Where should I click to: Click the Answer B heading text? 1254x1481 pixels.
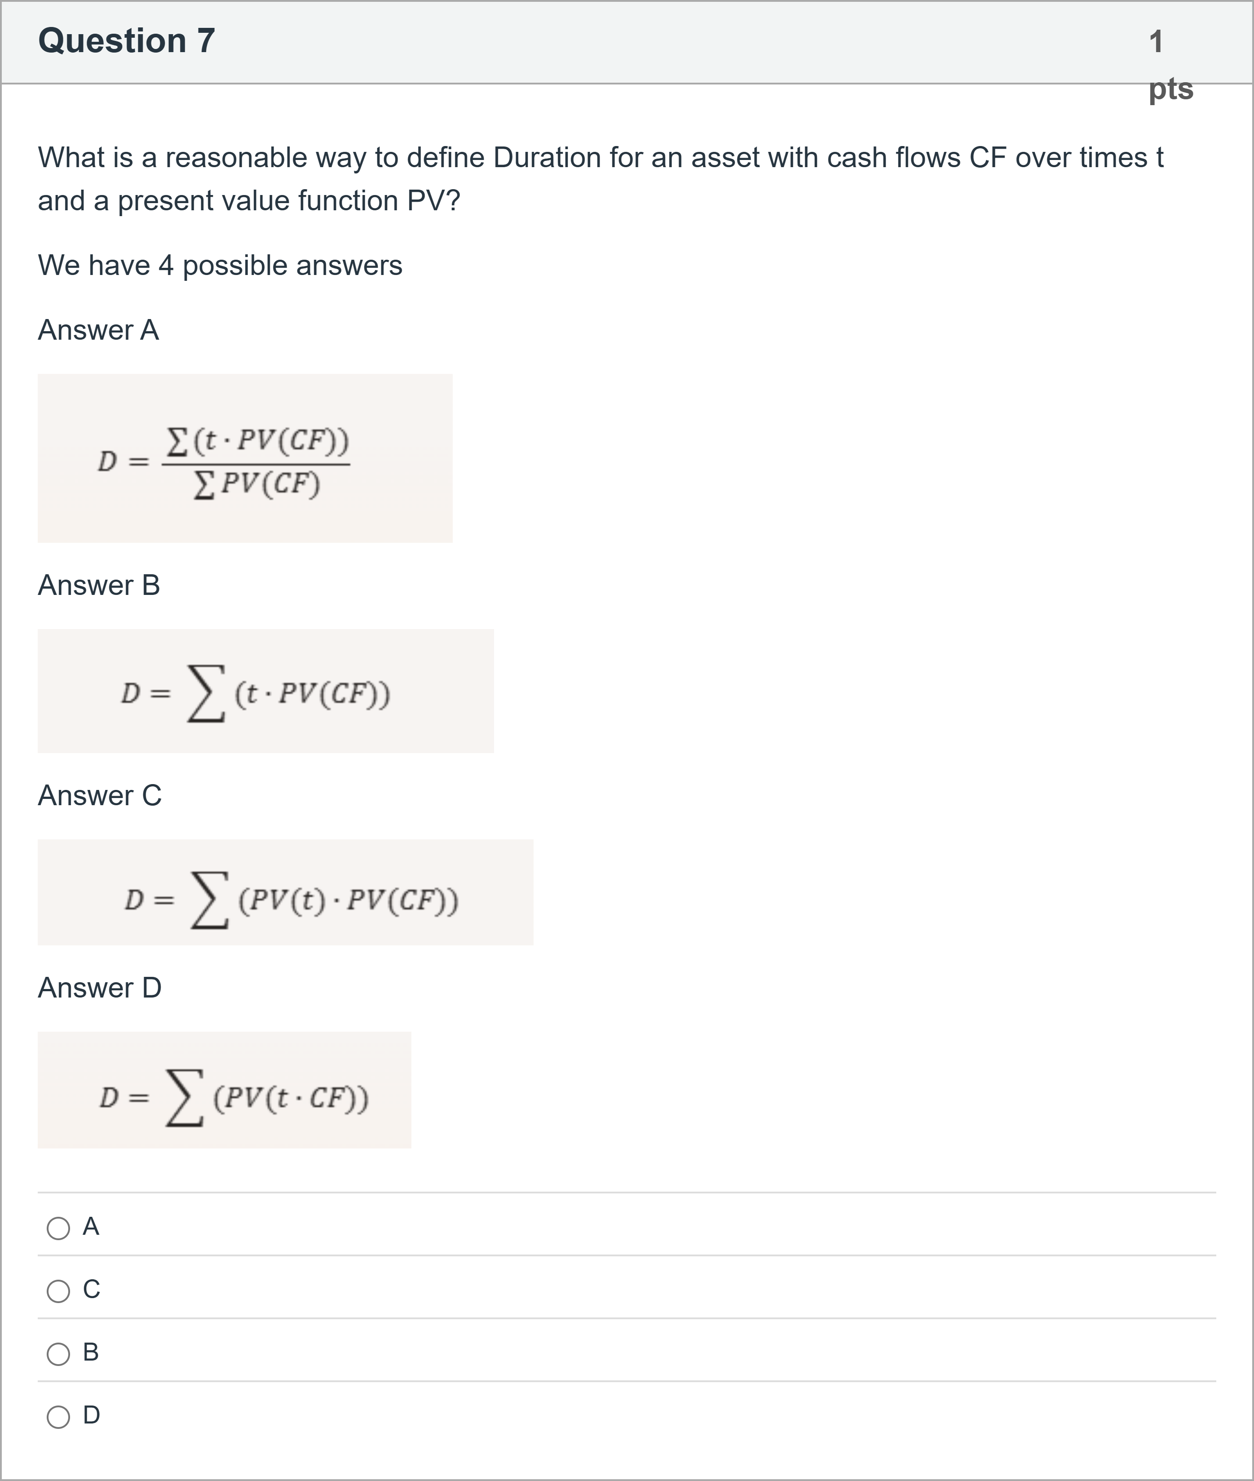99,585
